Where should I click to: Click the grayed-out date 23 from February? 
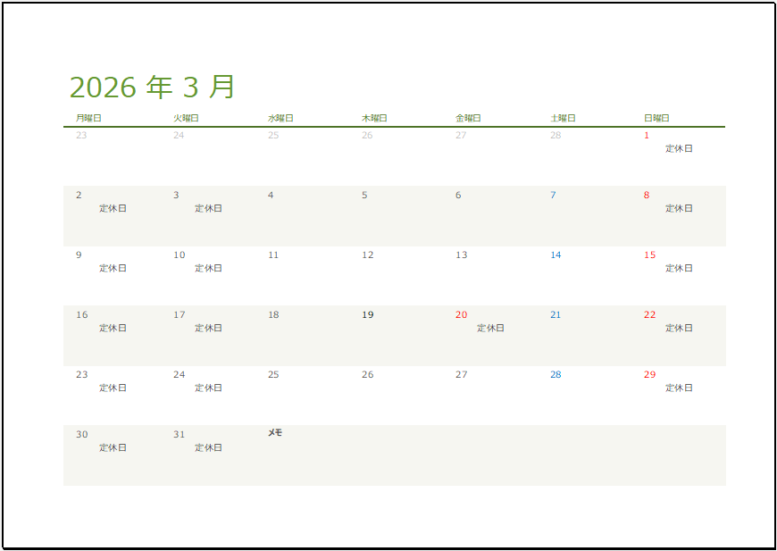pyautogui.click(x=82, y=134)
